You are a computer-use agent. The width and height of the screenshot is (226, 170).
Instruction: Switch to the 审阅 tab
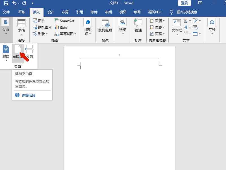(x=108, y=12)
